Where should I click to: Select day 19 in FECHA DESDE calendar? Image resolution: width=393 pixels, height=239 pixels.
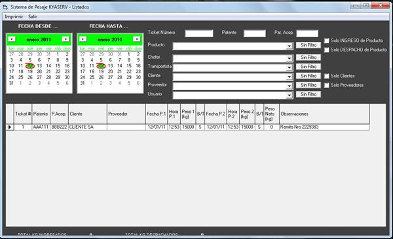(30, 71)
